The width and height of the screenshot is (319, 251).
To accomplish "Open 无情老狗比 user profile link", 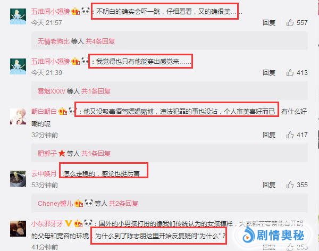I will pos(54,41).
